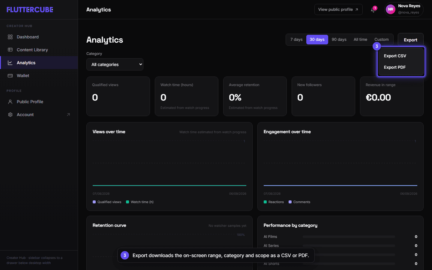432x270 pixels.
Task: Click the Account gear icon
Action: (x=10, y=115)
